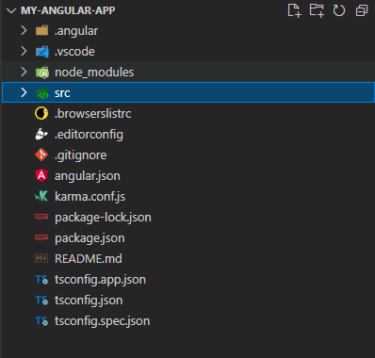Click the Angular logo icon beside angular.json
Image resolution: width=375 pixels, height=358 pixels.
pyautogui.click(x=41, y=175)
